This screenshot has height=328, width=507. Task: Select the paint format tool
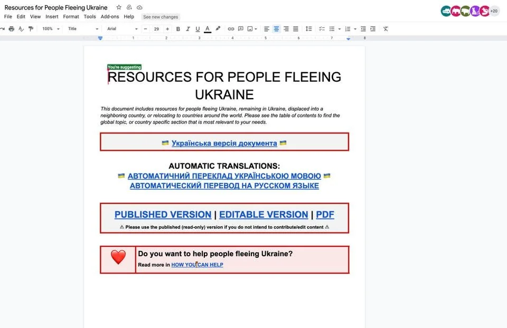pos(31,28)
